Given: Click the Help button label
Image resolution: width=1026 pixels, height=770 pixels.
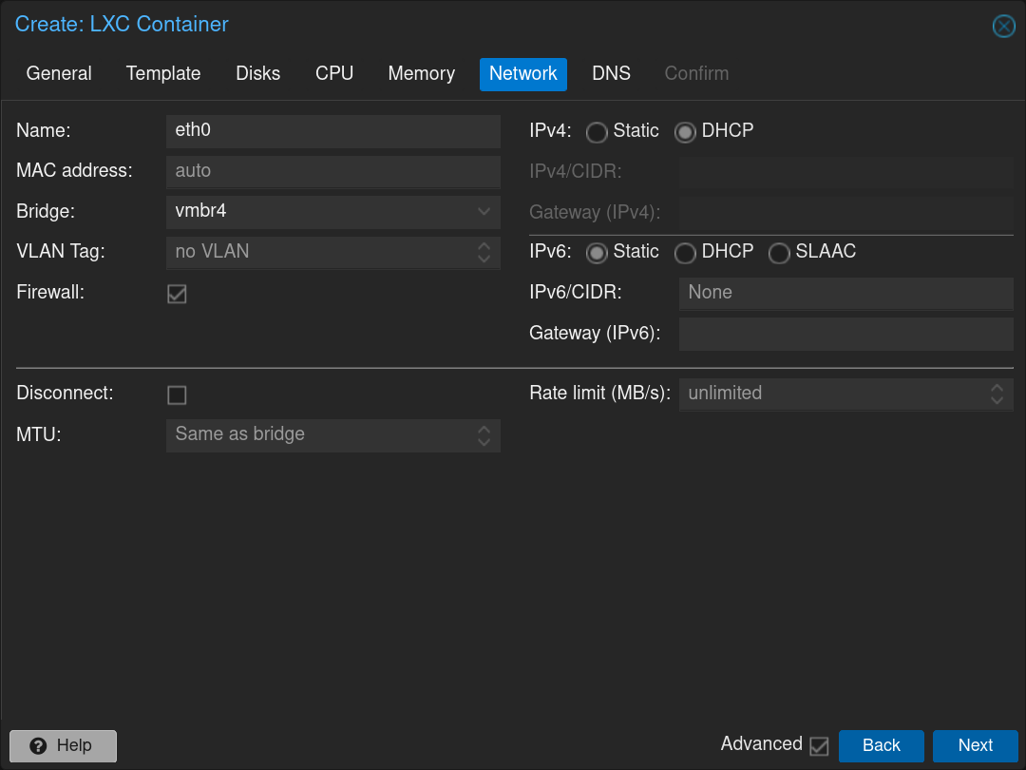Looking at the screenshot, I should click(x=74, y=746).
